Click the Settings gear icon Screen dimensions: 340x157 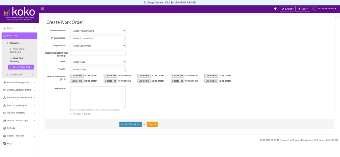pos(5,128)
